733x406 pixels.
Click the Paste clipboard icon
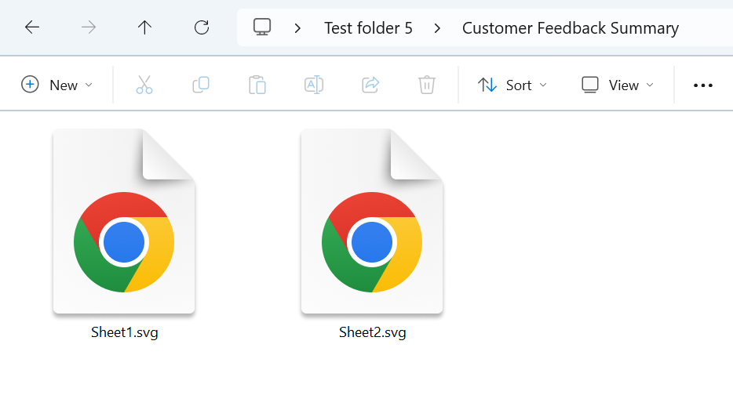tap(257, 85)
